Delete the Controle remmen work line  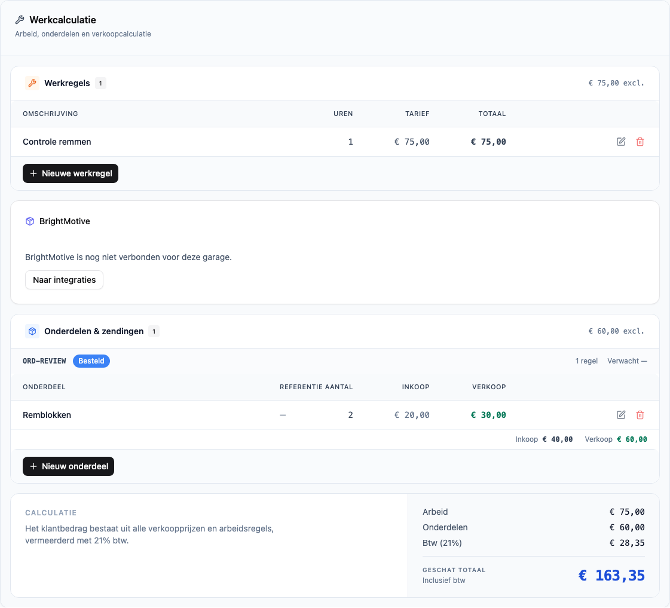point(640,142)
